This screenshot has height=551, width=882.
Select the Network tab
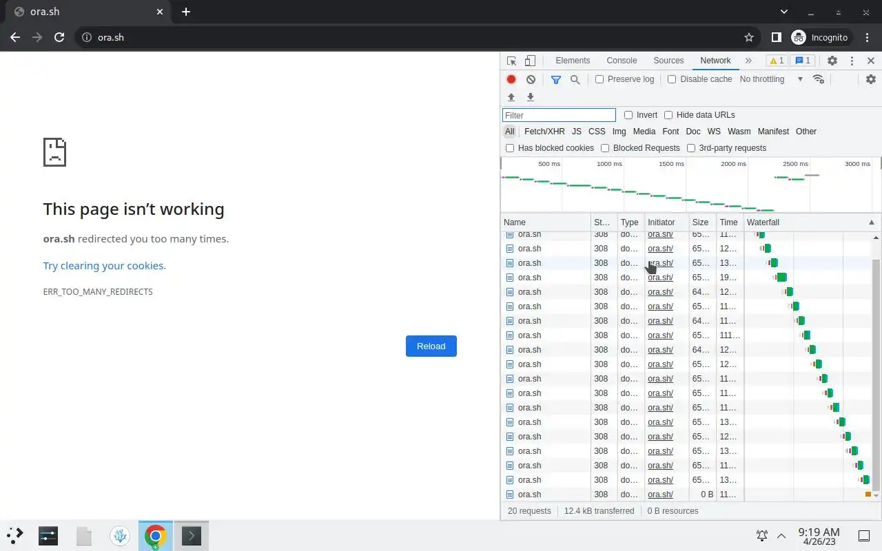point(715,61)
